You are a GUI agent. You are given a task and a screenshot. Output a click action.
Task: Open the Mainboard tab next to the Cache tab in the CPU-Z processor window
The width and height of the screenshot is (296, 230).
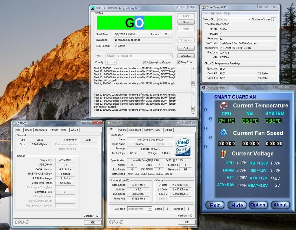tap(135, 130)
